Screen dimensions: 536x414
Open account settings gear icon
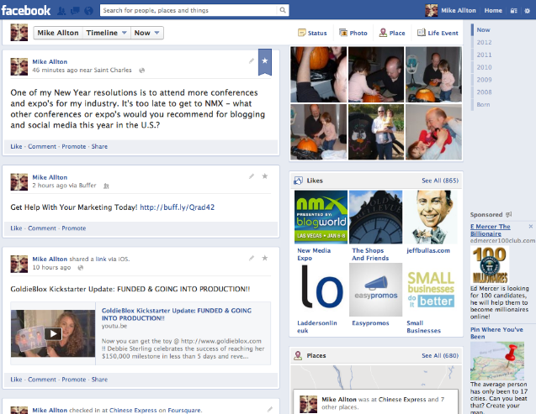pos(527,11)
